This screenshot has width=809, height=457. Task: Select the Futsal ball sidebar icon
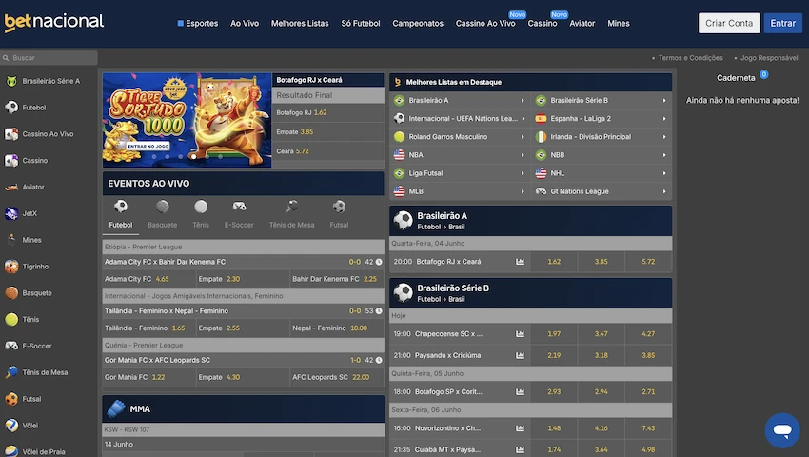coord(11,399)
